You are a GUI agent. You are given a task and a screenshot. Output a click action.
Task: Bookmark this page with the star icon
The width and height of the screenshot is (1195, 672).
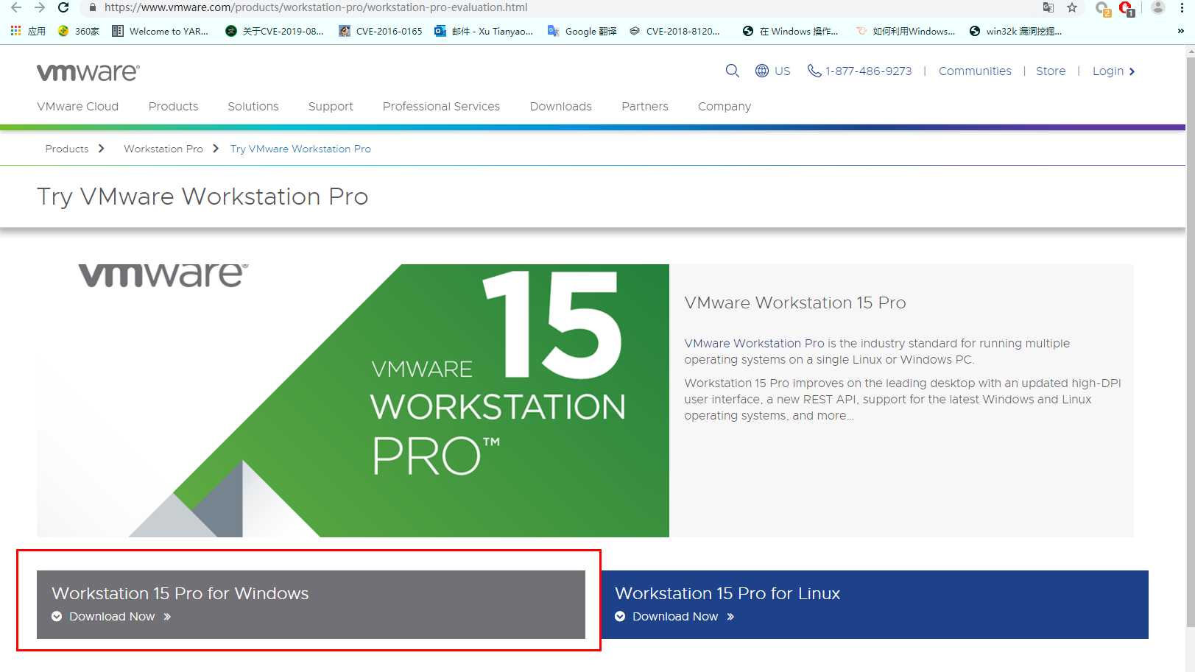tap(1072, 7)
